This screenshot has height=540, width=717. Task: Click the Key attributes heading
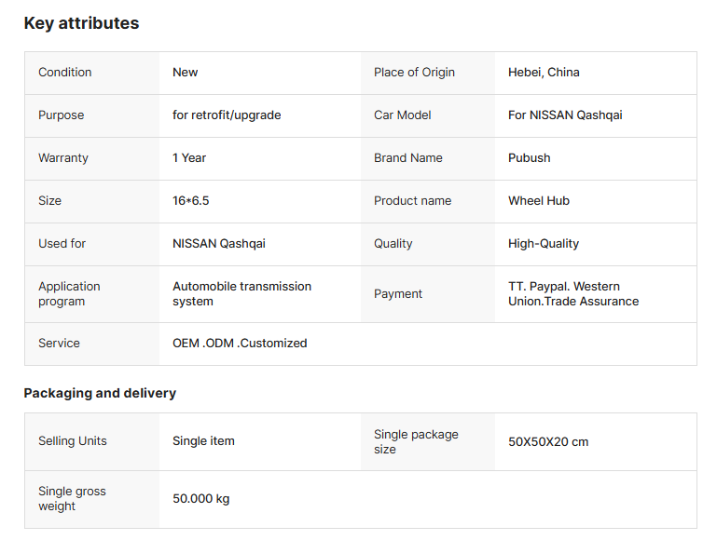click(x=81, y=23)
